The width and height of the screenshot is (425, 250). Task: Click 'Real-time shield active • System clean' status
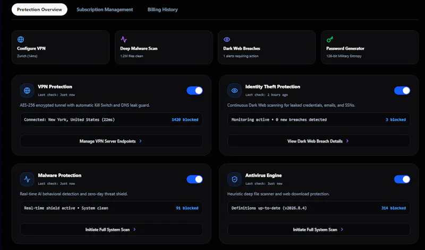66,208
